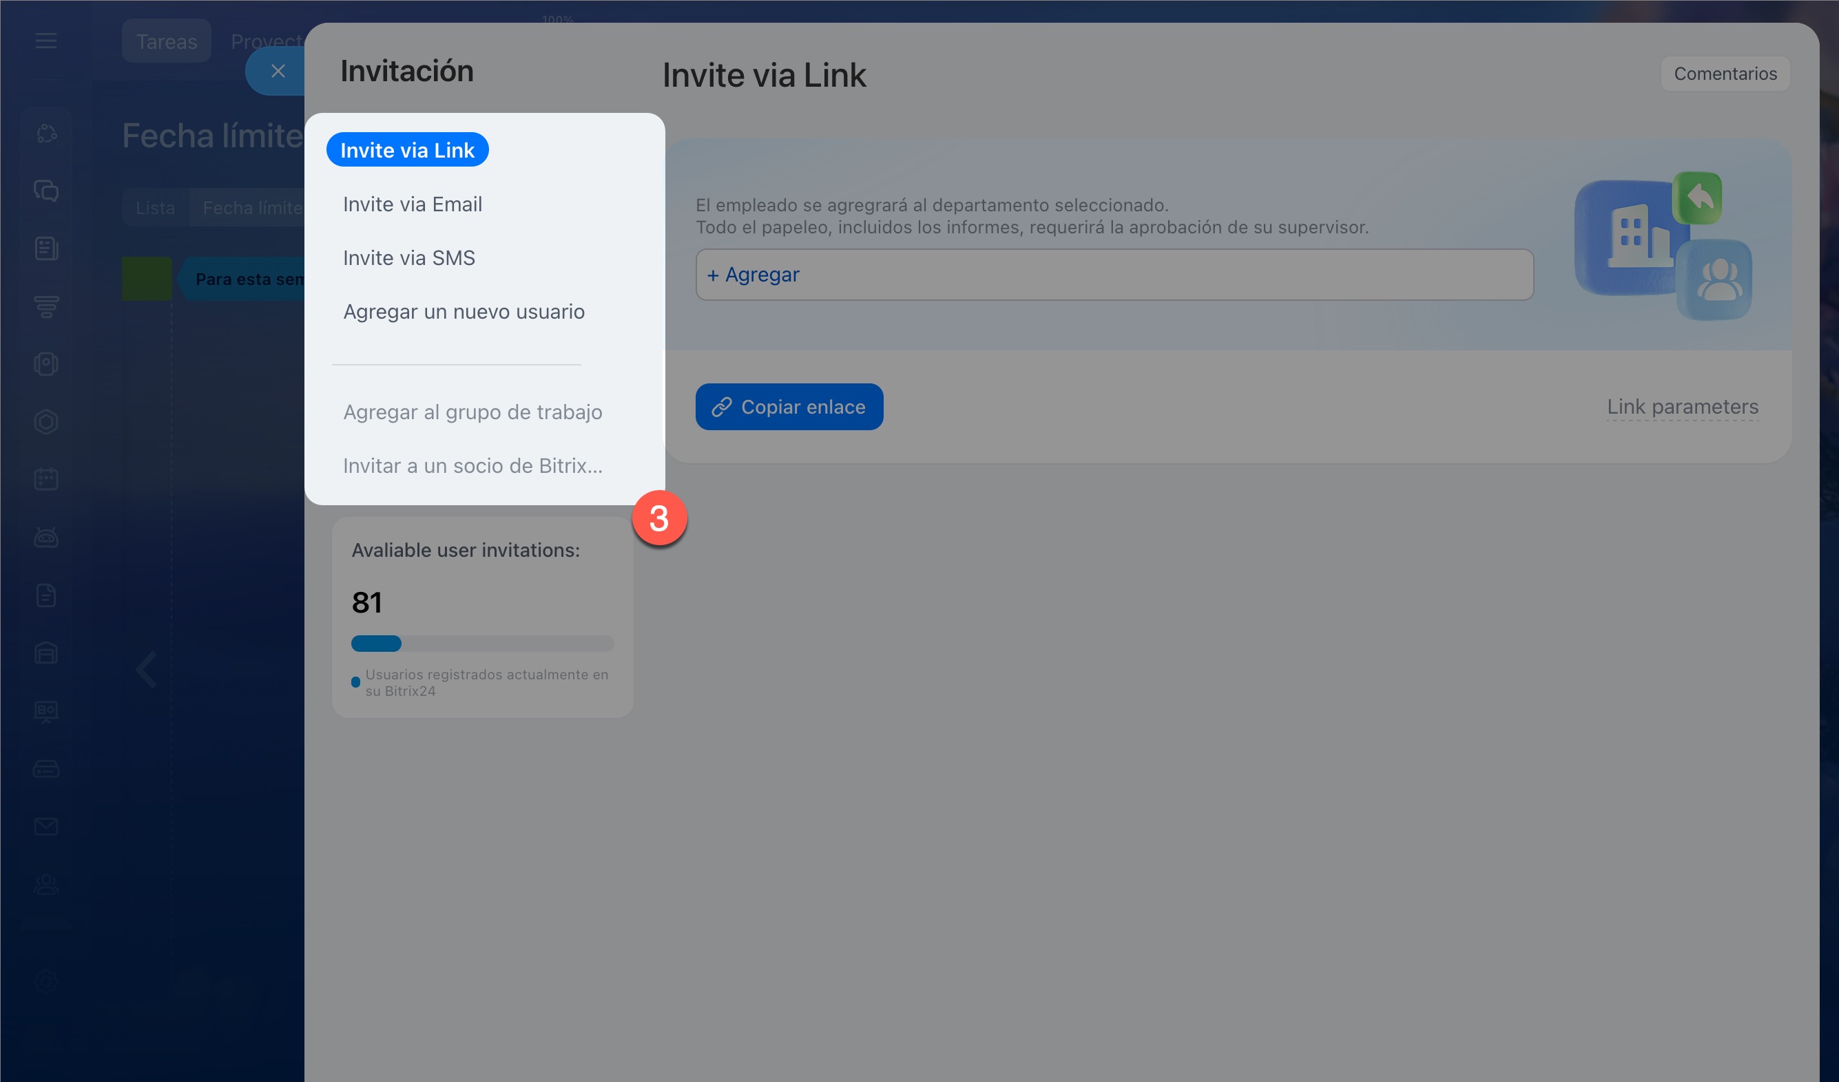
Task: Select Agregar al grupo de trabajo
Action: click(472, 412)
